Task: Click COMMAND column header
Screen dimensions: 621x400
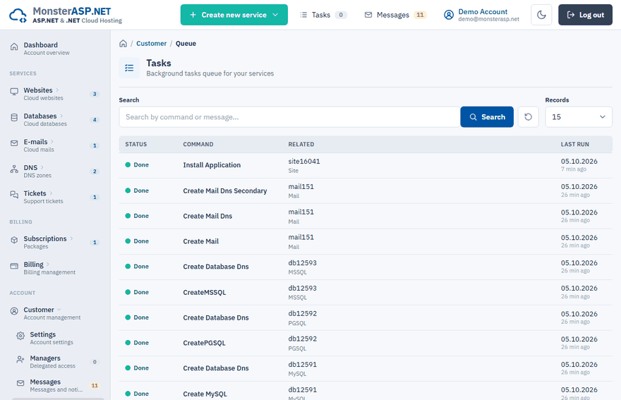Action: pos(198,145)
